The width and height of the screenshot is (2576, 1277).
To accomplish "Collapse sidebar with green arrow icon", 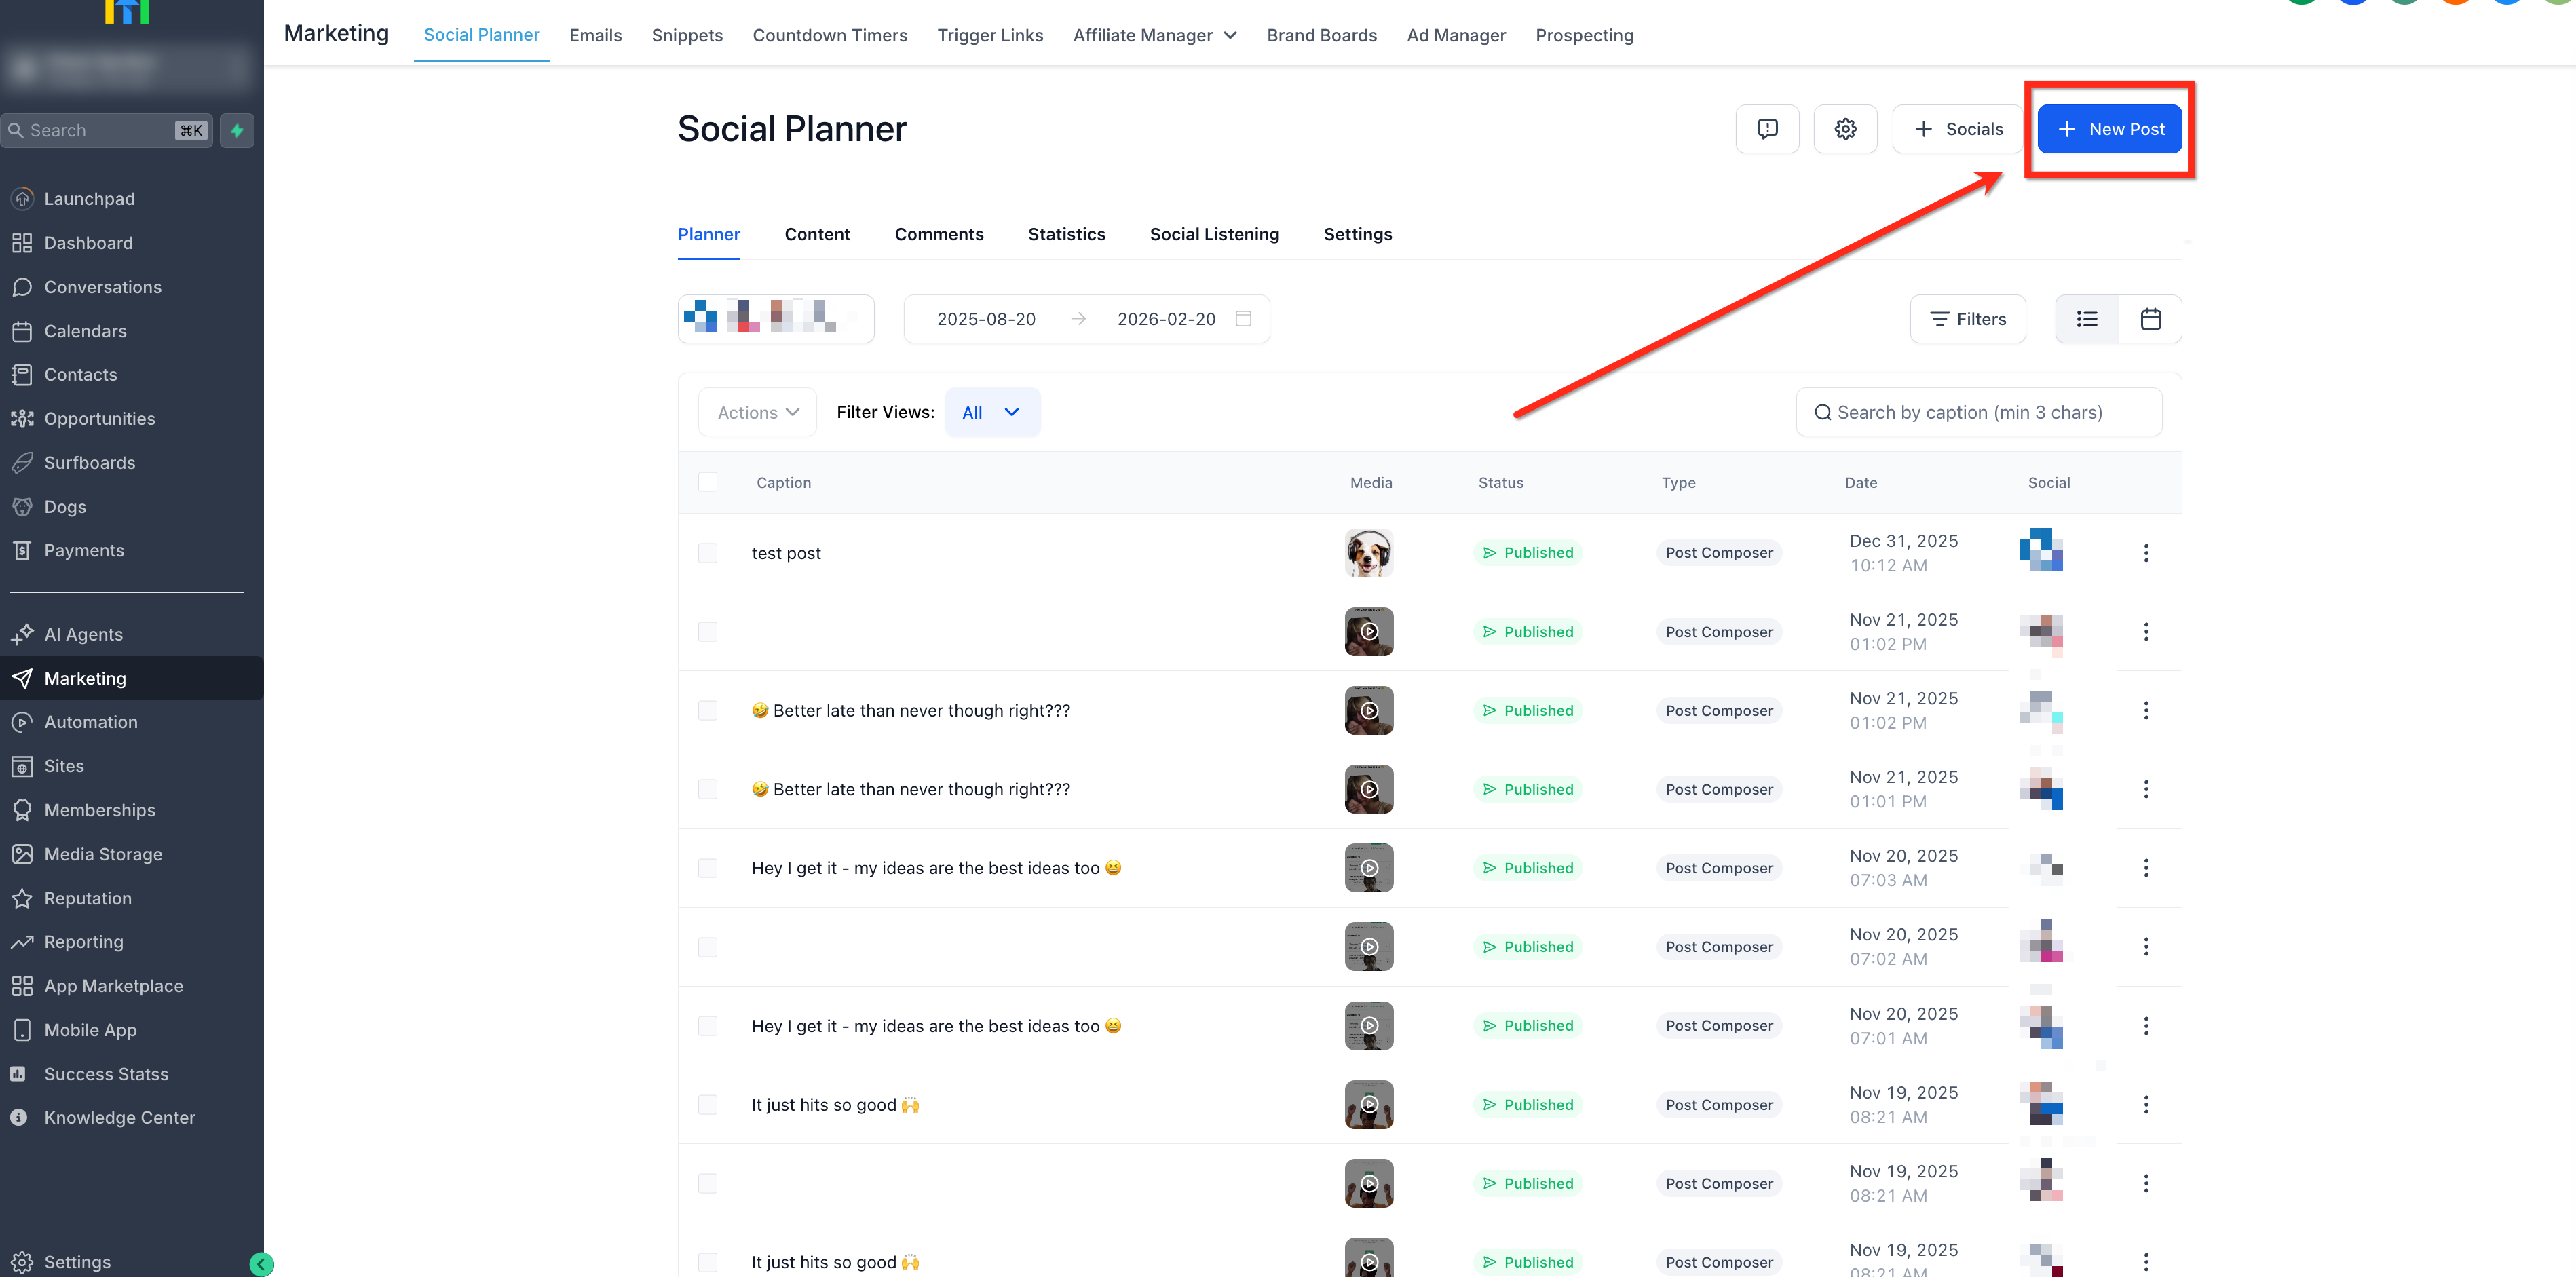I will tap(261, 1264).
